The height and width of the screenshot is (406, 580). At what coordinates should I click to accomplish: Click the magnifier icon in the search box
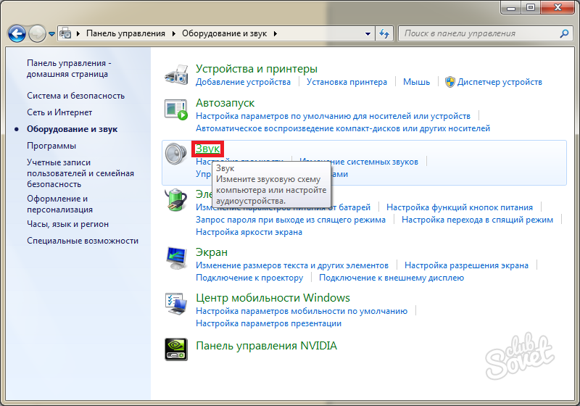[x=564, y=33]
